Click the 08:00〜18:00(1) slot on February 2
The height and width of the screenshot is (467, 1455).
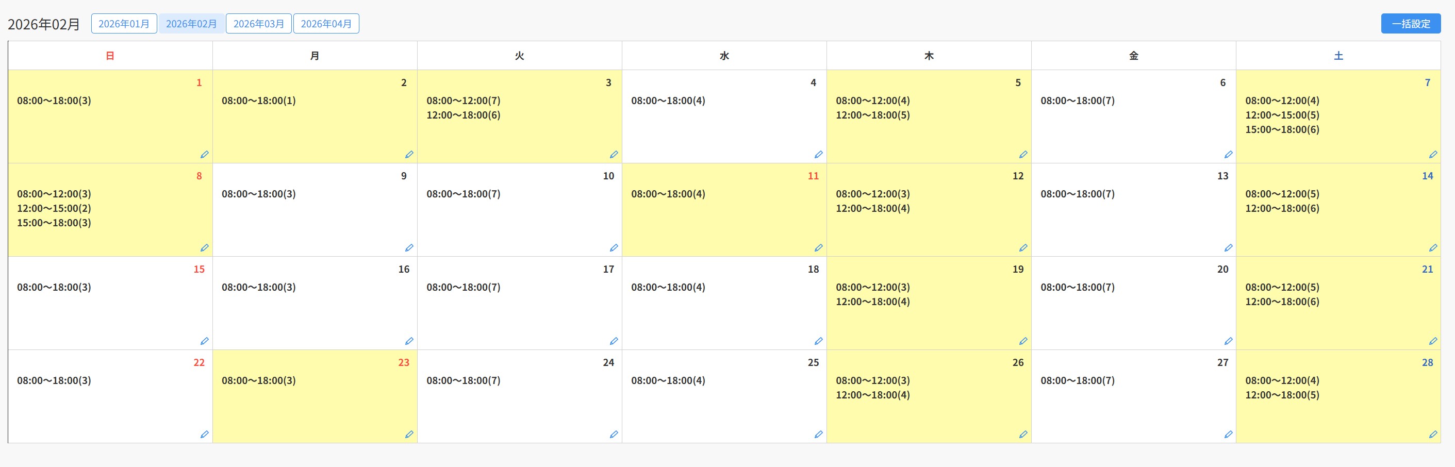[x=259, y=101]
